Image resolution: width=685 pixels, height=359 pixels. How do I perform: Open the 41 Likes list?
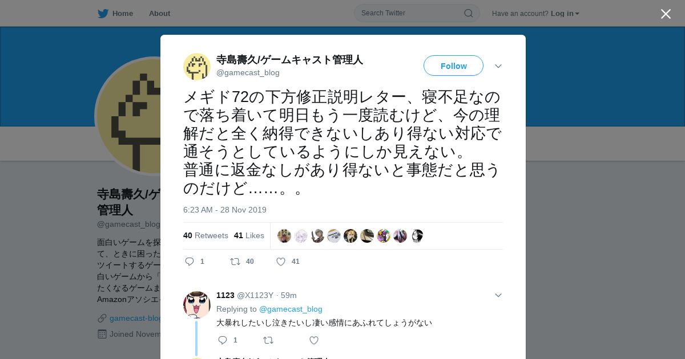[249, 235]
